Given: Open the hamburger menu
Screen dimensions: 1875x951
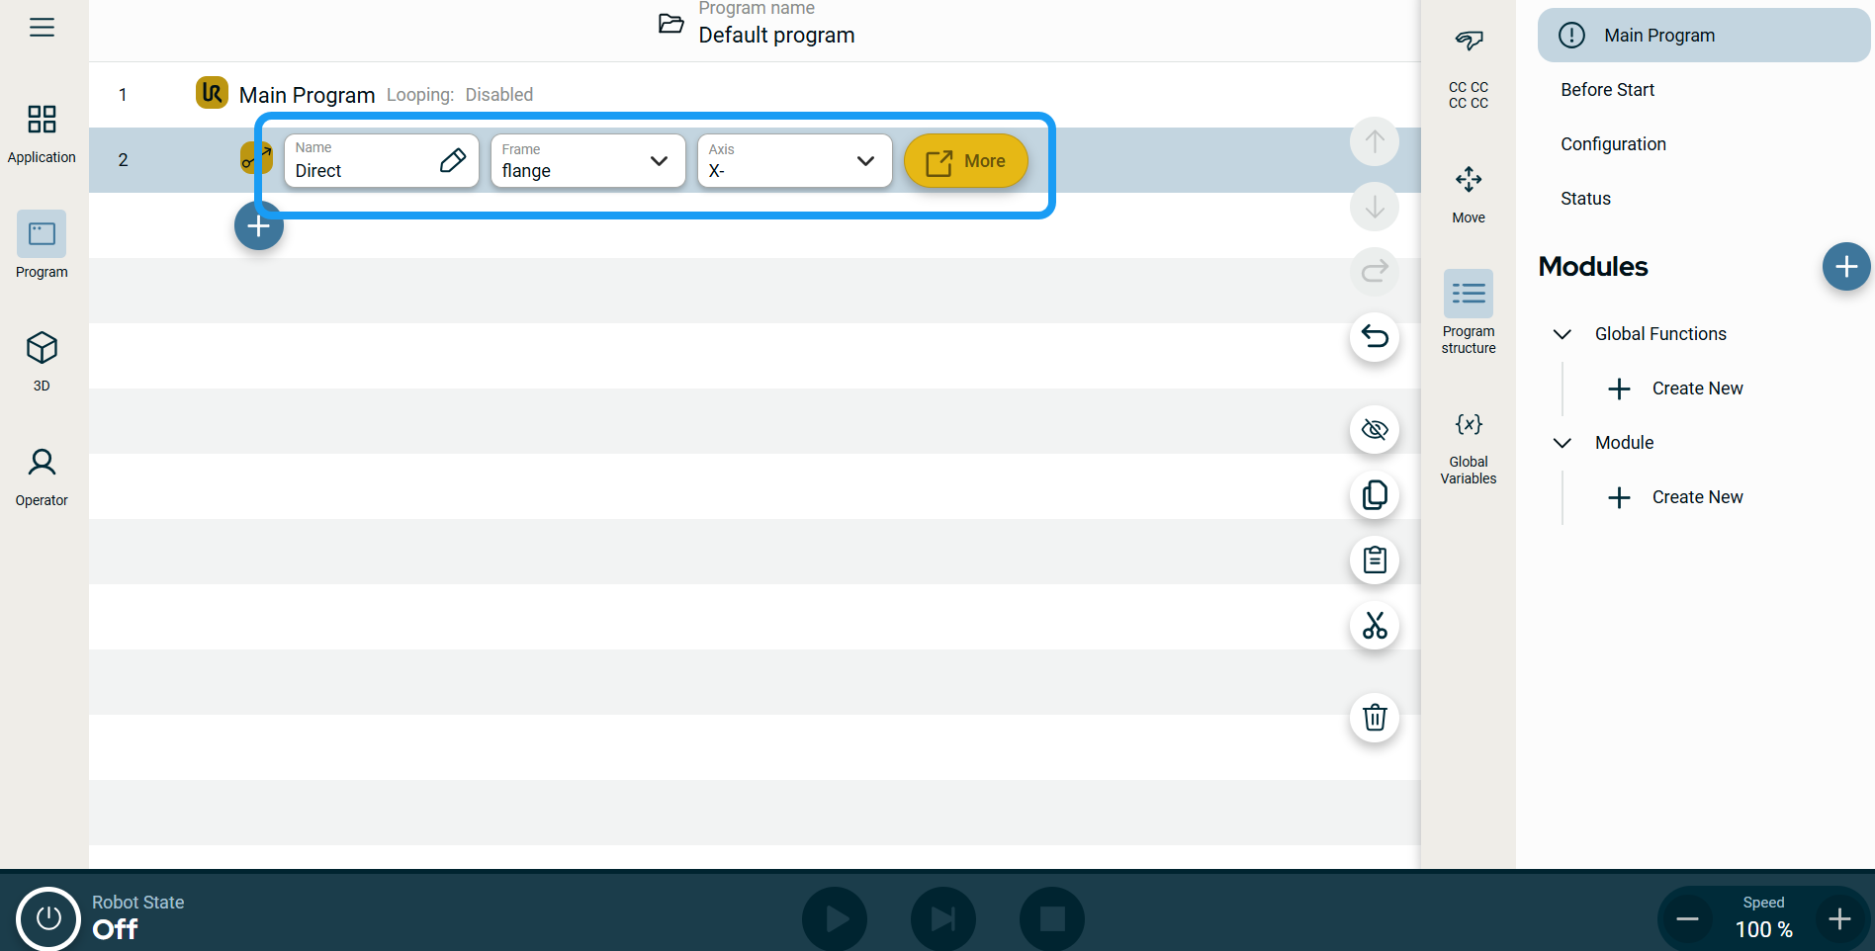Looking at the screenshot, I should (42, 28).
